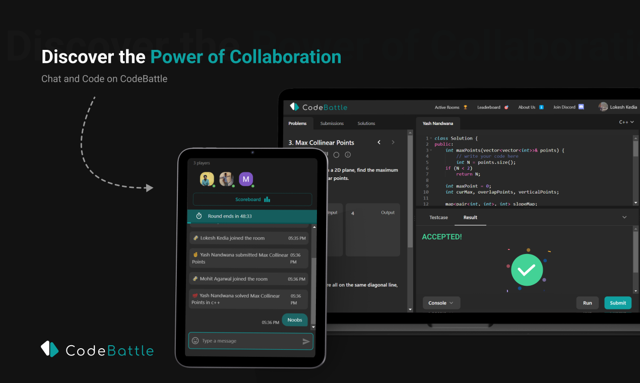Switch to the Solutions tab
The height and width of the screenshot is (383, 640).
point(366,123)
